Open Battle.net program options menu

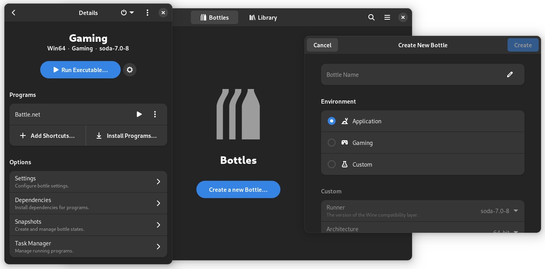coord(155,114)
